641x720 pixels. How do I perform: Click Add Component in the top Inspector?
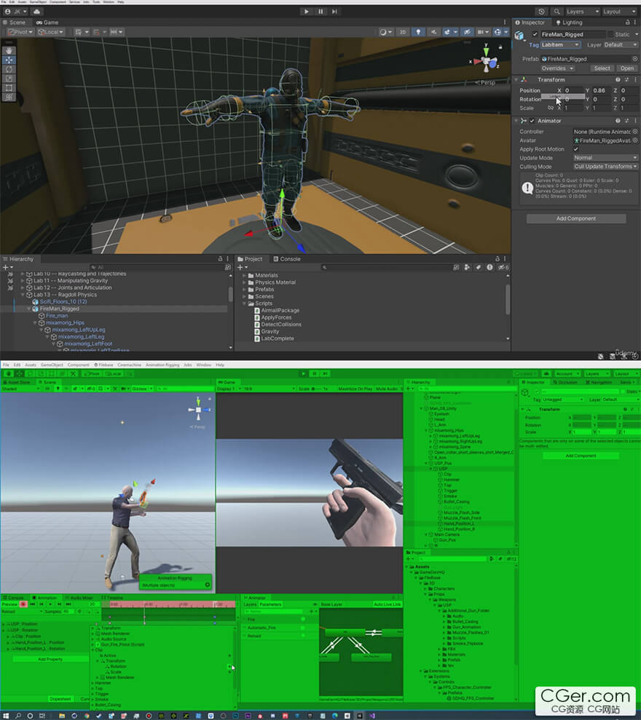[576, 218]
